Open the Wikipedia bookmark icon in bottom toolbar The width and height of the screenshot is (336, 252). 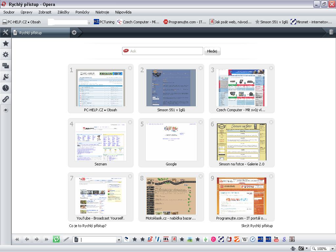tap(244, 240)
